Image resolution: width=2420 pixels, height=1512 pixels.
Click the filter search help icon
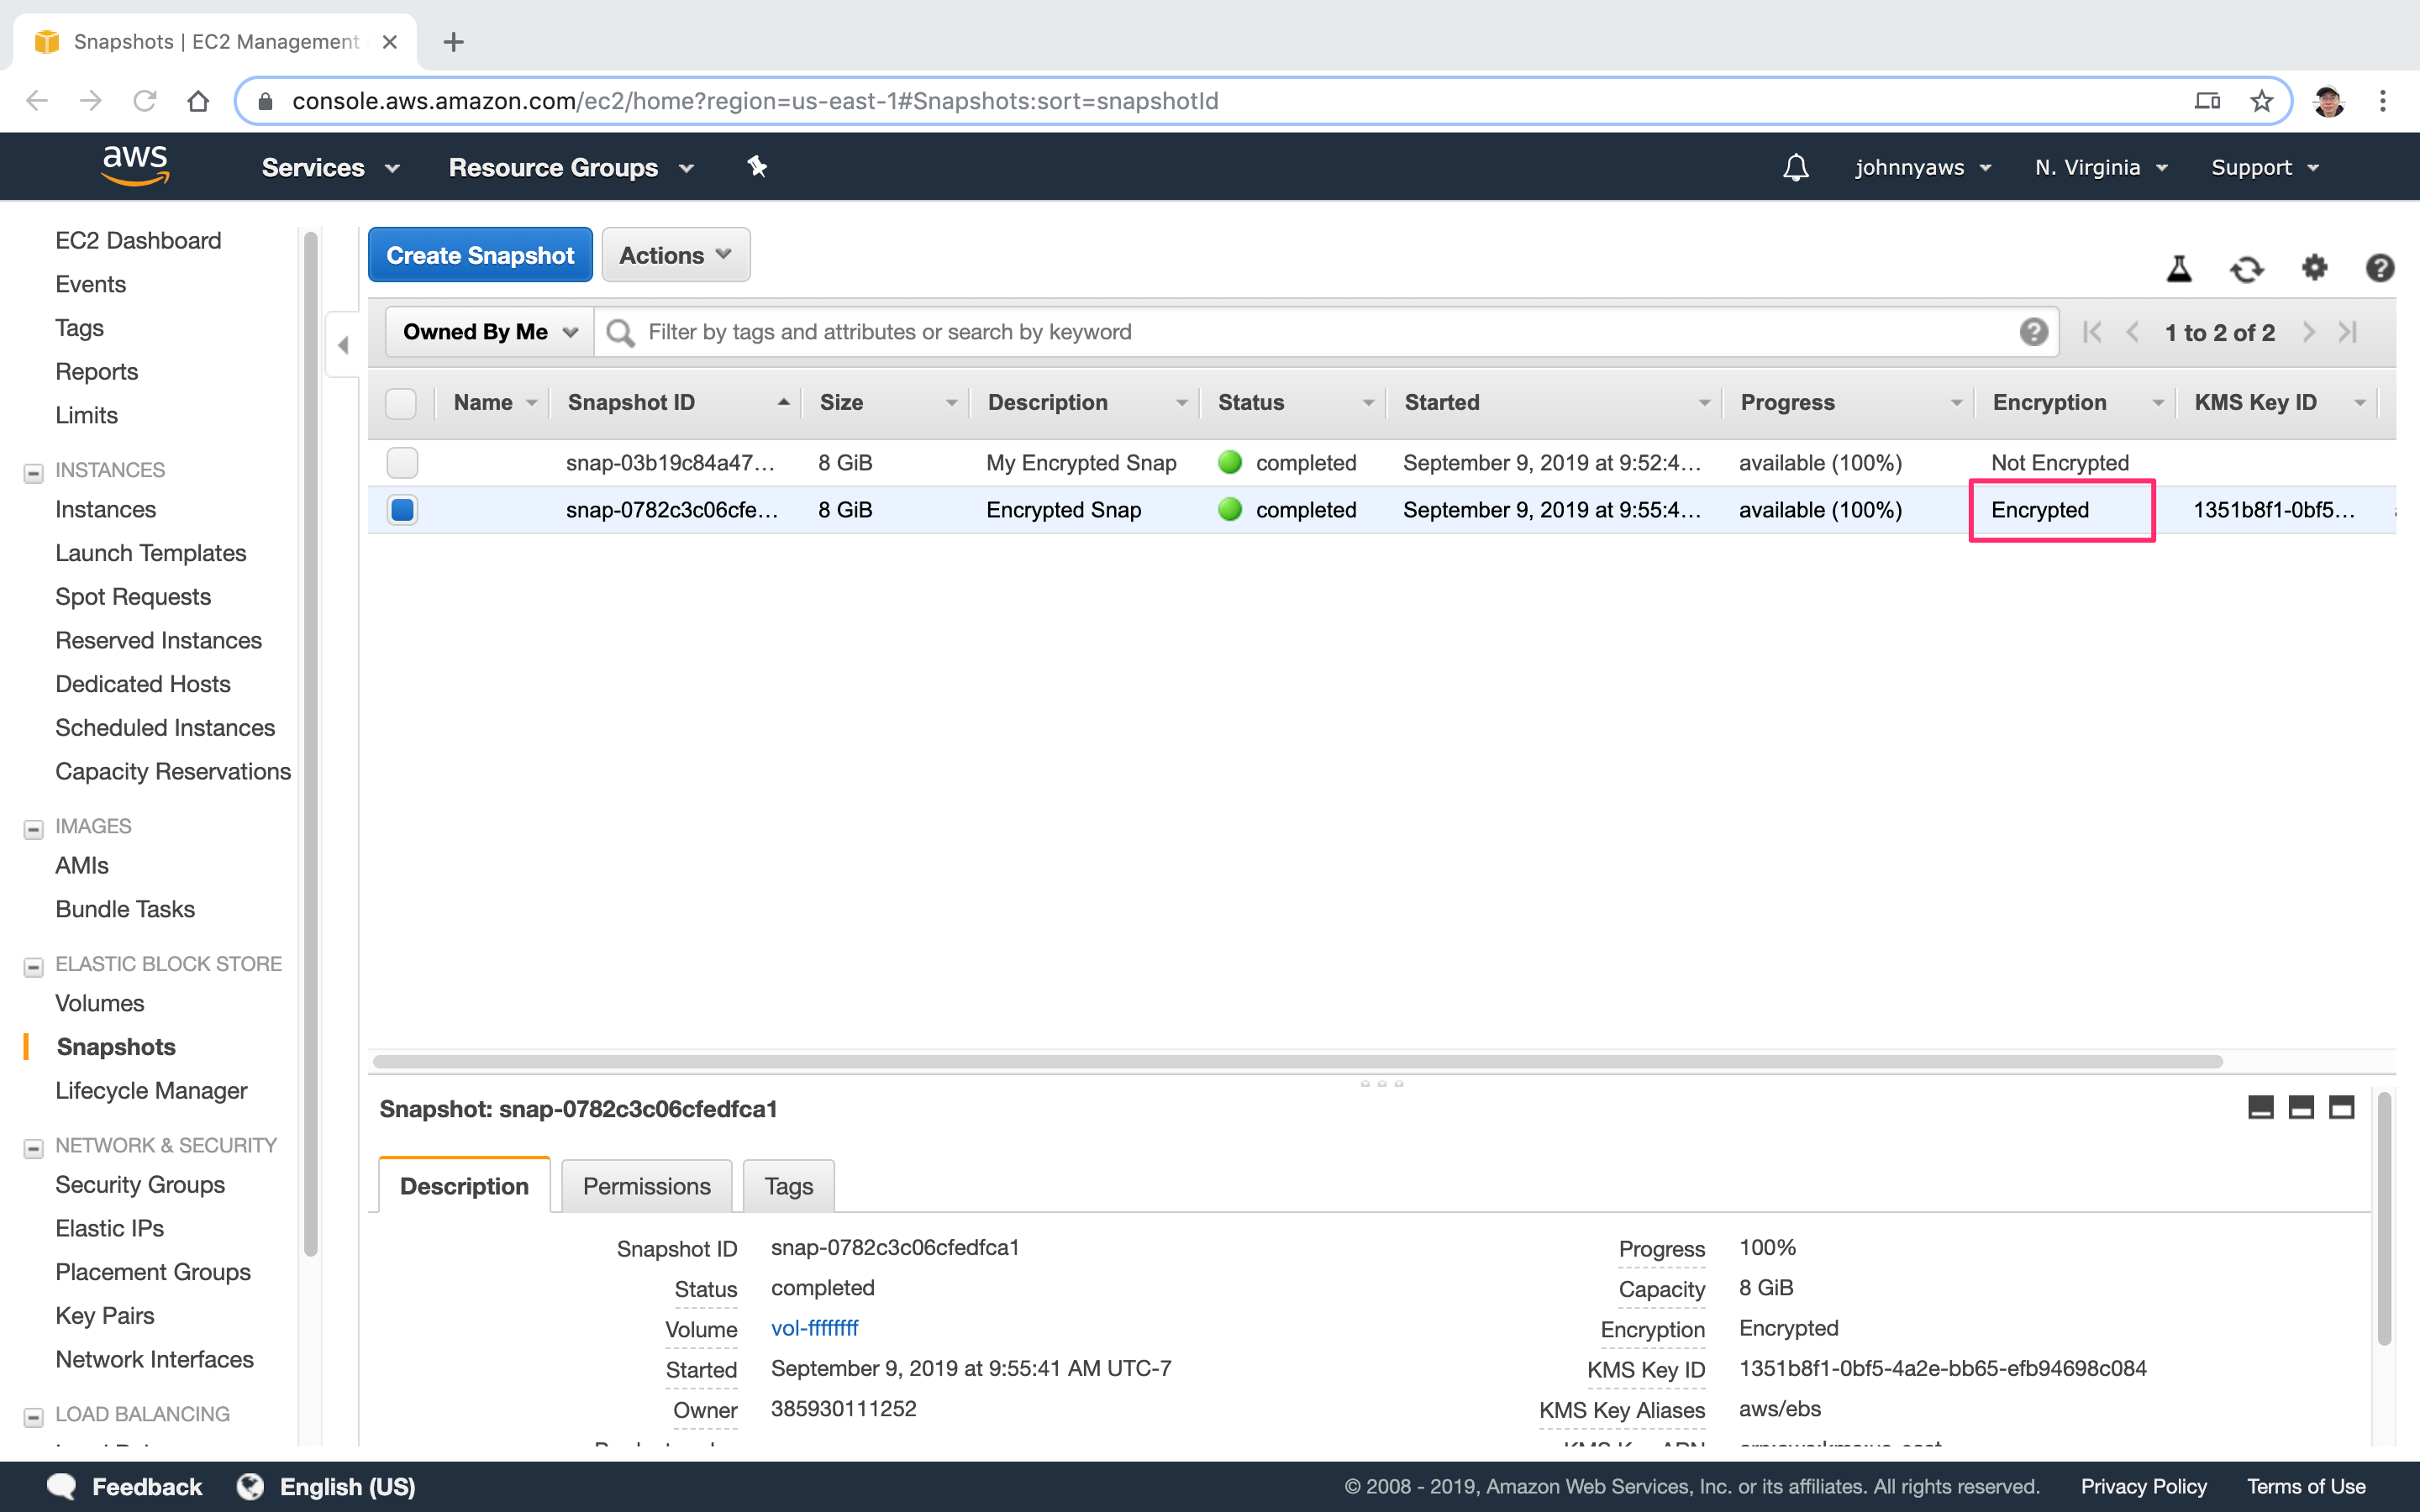(2033, 332)
